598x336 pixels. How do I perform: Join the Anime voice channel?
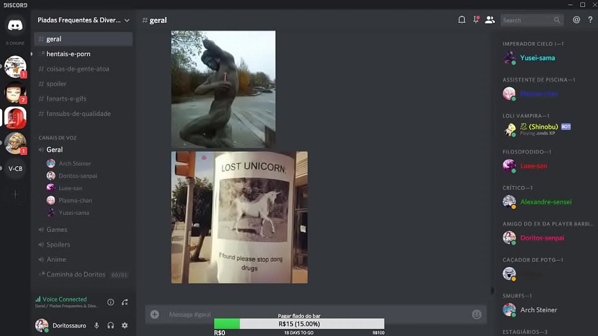57,259
